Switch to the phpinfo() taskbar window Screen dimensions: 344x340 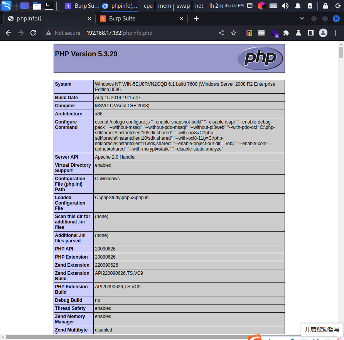tap(120, 6)
